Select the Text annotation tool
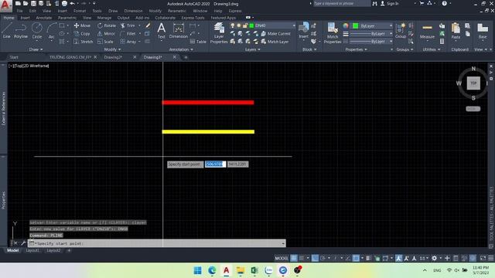The width and height of the screenshot is (495, 278). 162,31
